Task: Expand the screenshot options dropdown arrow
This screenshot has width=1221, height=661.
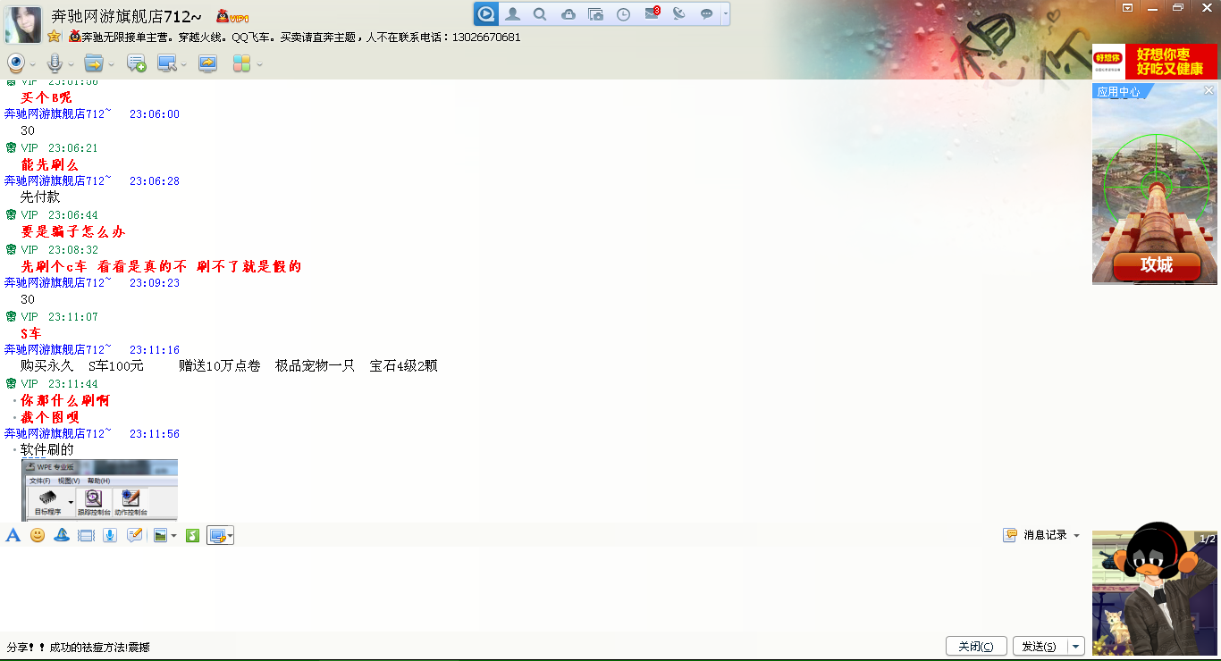Action: (231, 536)
